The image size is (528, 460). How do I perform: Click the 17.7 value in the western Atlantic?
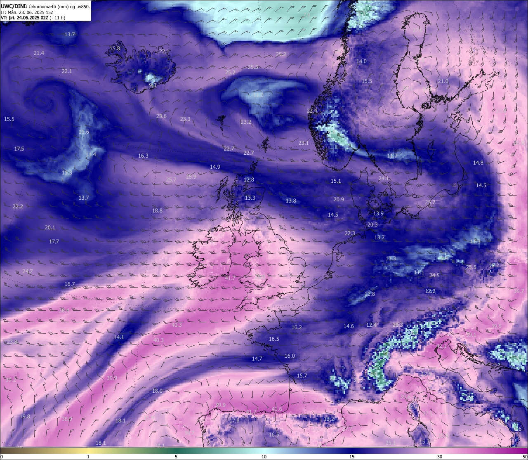(54, 242)
